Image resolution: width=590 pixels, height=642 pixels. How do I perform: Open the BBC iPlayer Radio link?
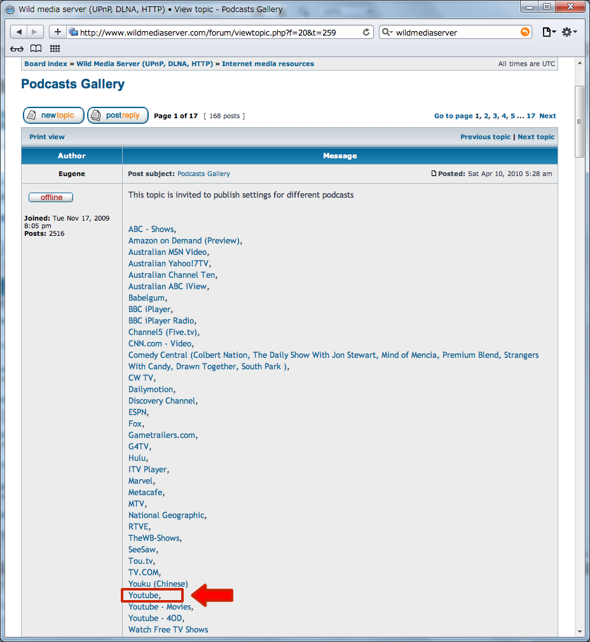coord(161,321)
